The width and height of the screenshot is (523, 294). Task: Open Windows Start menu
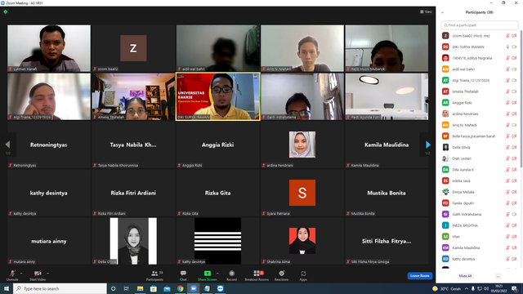[7, 288]
